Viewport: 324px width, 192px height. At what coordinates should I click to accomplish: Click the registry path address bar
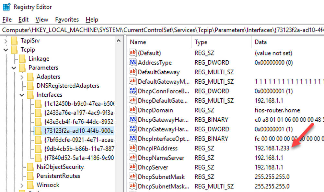(162, 30)
